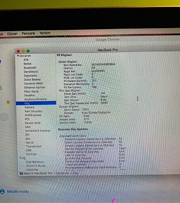Select Kart Okuyucu in the sidebar

tap(34, 111)
